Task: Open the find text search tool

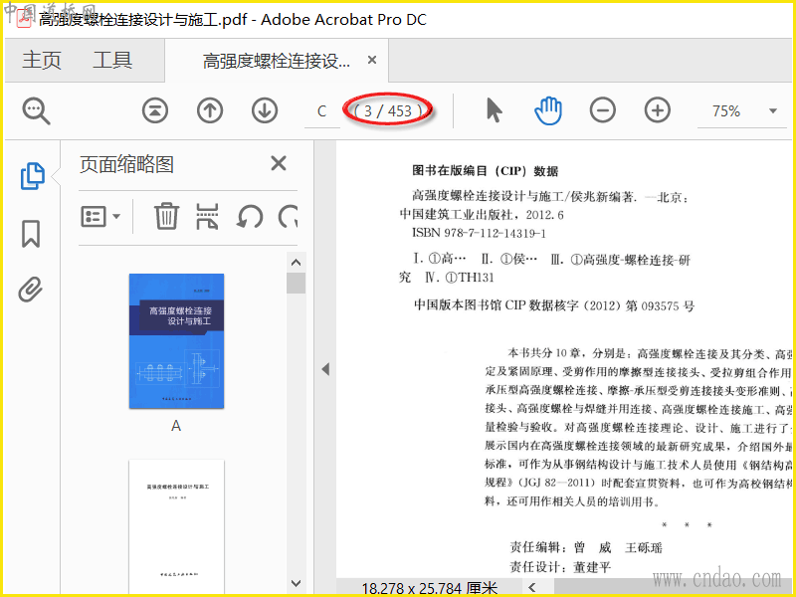Action: tap(36, 110)
